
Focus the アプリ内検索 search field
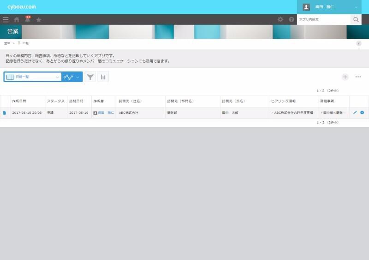323,20
